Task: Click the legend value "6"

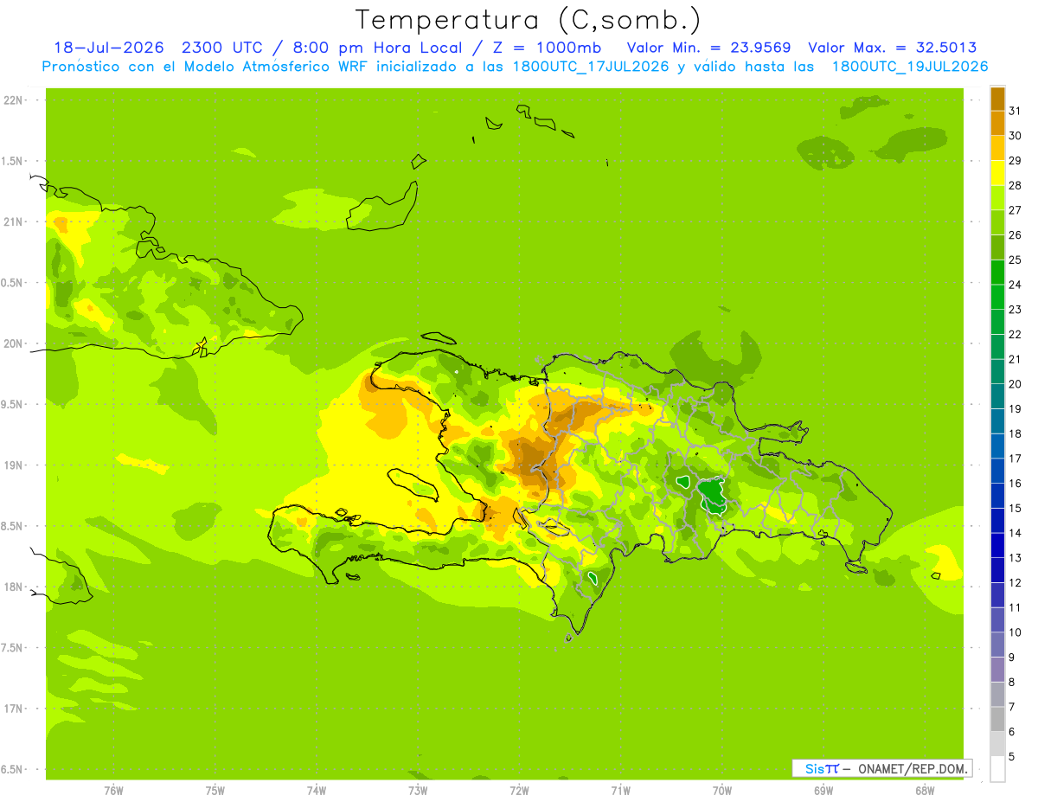Action: 1011,732
